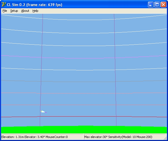
Task: Open the Help menu
Action: pos(35,11)
